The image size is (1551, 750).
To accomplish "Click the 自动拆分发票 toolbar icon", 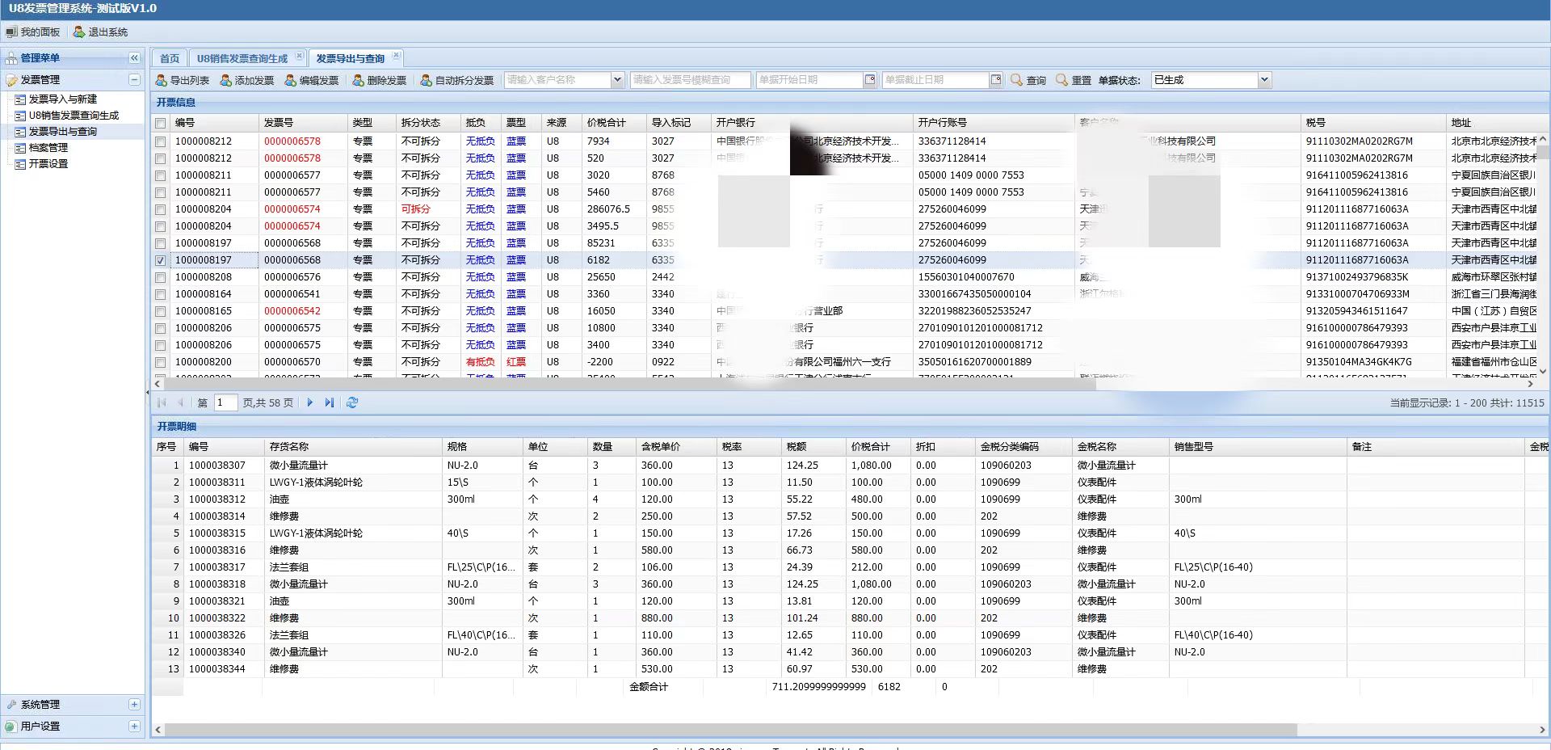I will click(427, 80).
